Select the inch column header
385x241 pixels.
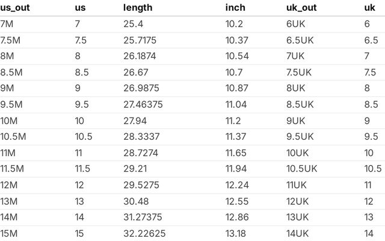click(235, 8)
